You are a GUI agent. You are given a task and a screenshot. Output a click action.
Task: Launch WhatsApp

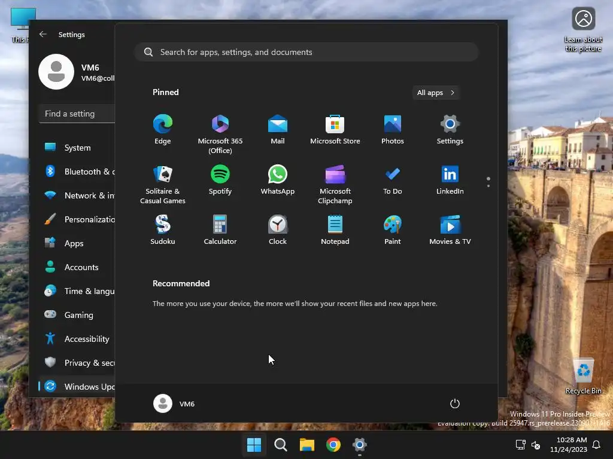(278, 180)
